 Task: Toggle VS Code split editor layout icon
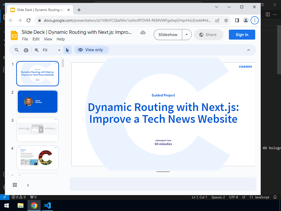point(268,14)
